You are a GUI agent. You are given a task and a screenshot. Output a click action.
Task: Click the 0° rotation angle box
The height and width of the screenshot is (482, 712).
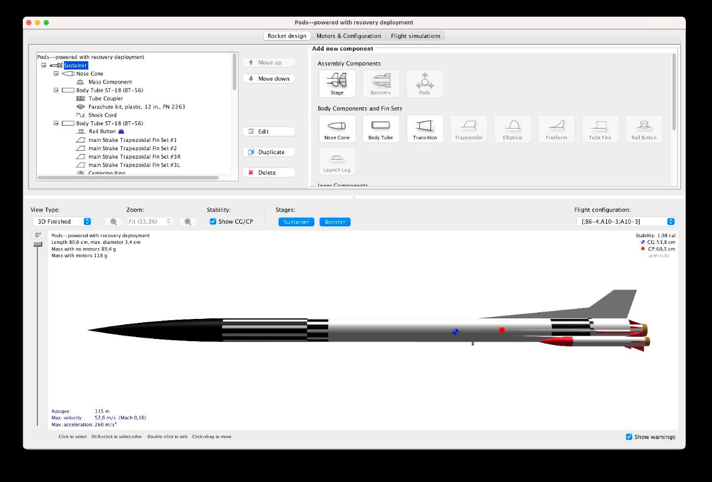[38, 235]
